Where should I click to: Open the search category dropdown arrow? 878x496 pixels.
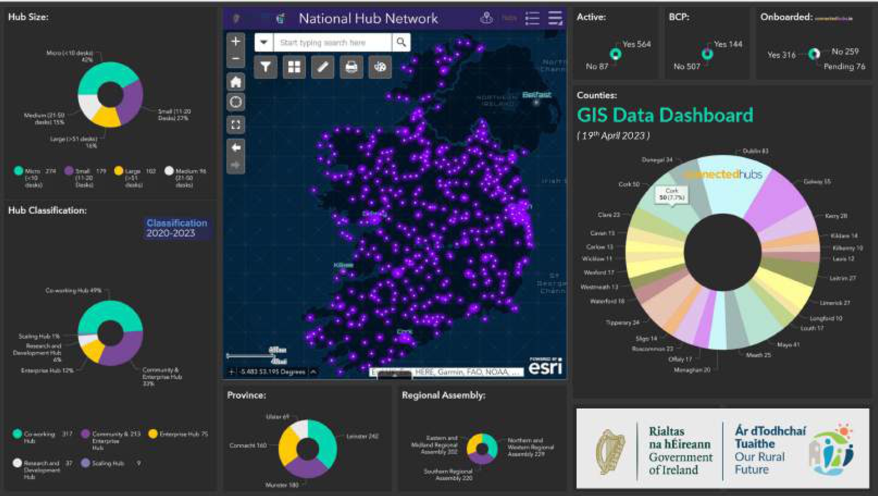coord(264,42)
